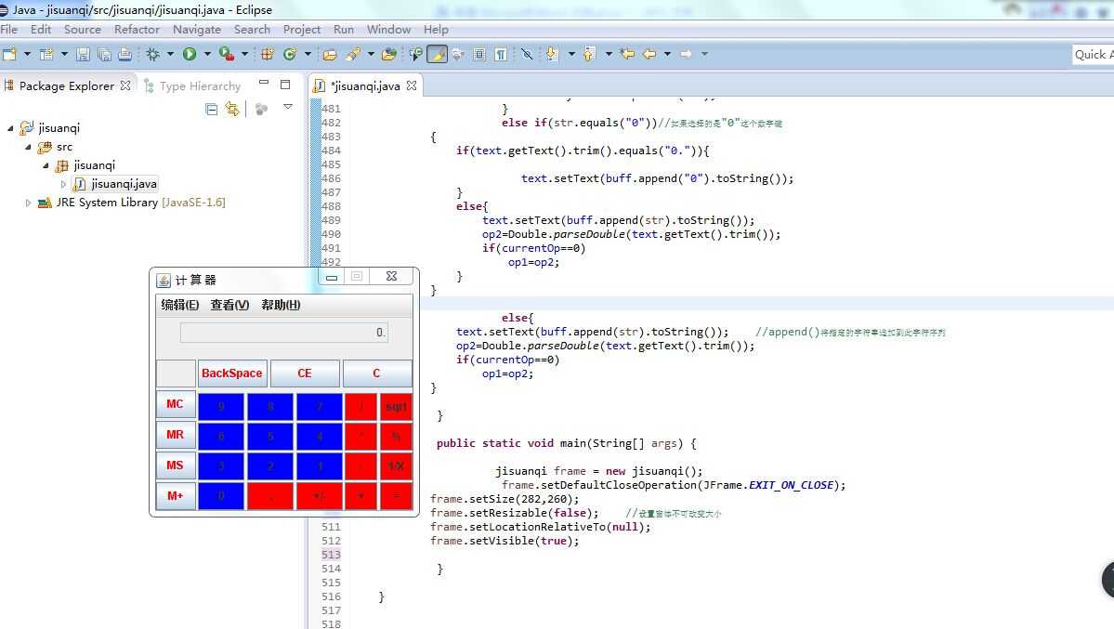The image size is (1114, 629).
Task: Collapse the src folder node
Action: (x=28, y=147)
